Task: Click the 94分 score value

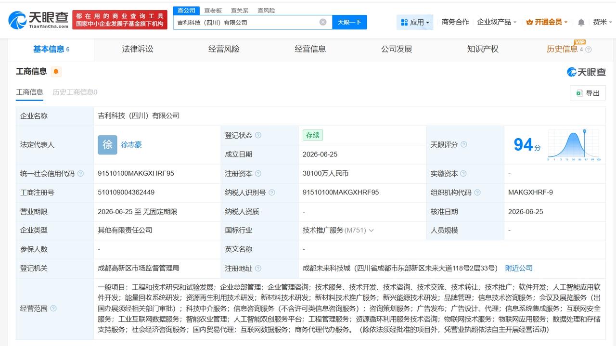Action: tap(526, 145)
